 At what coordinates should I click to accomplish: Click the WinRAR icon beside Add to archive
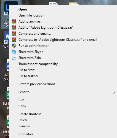pos(14,21)
